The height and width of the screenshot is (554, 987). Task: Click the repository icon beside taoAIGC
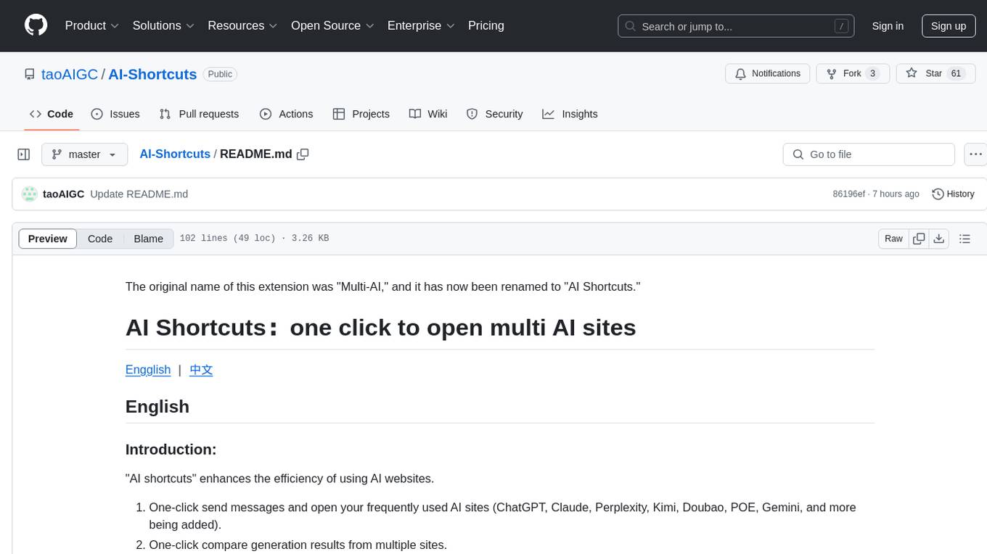(30, 74)
